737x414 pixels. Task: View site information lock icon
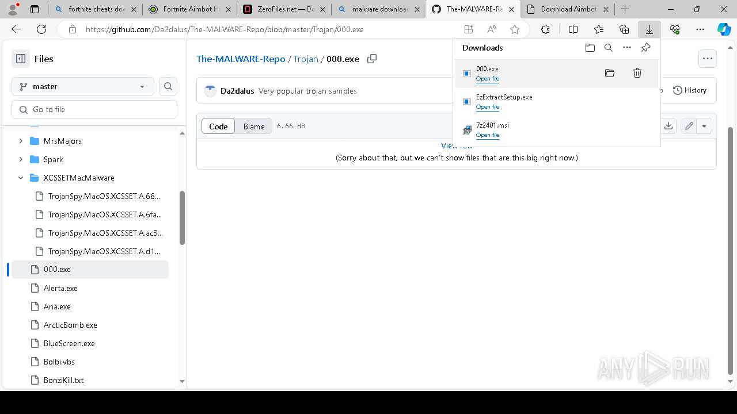click(x=72, y=29)
